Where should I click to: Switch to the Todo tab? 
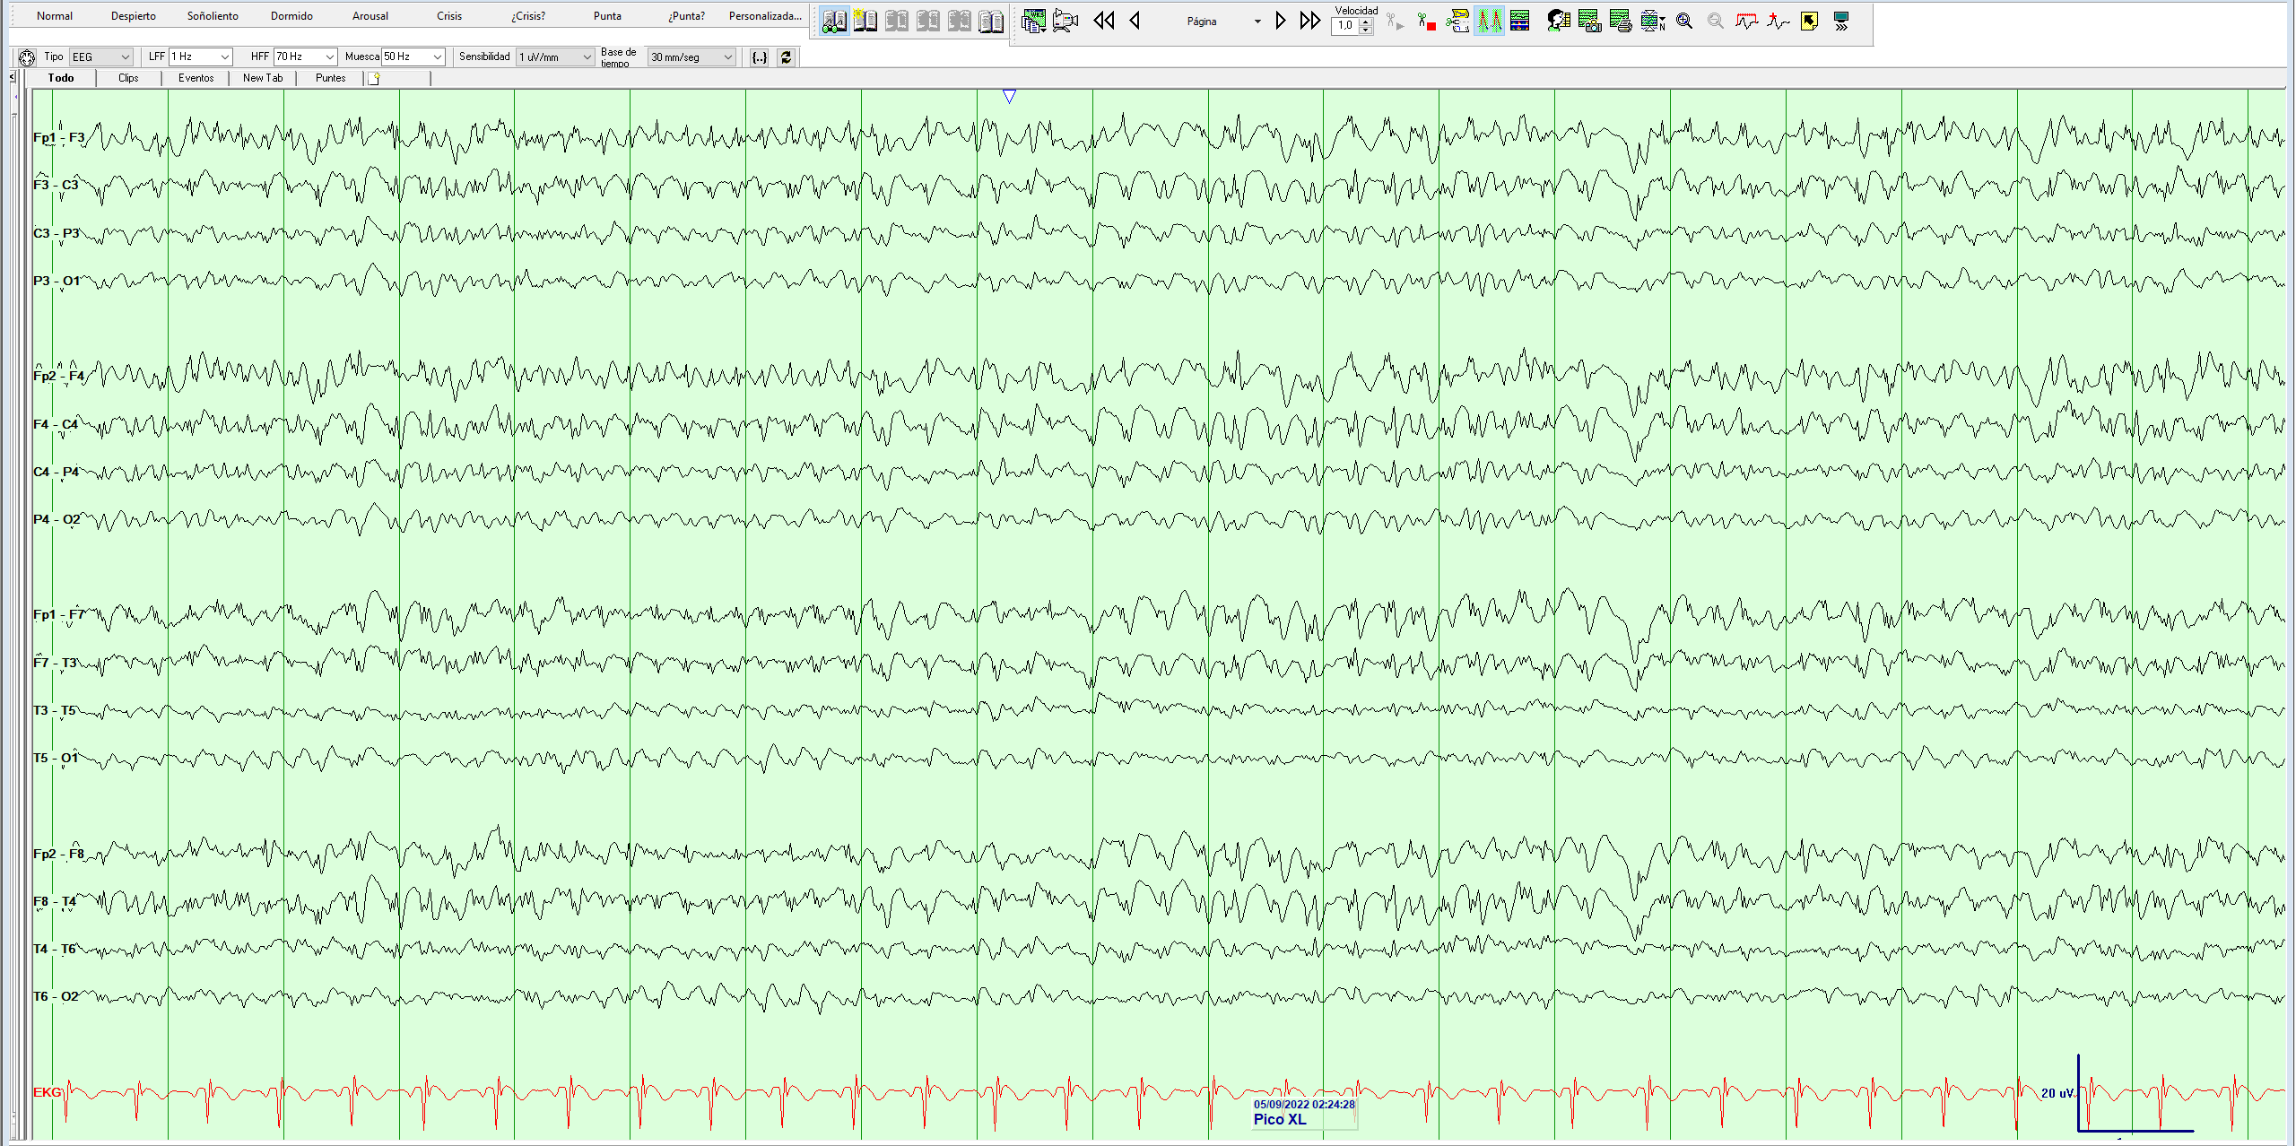pos(61,78)
